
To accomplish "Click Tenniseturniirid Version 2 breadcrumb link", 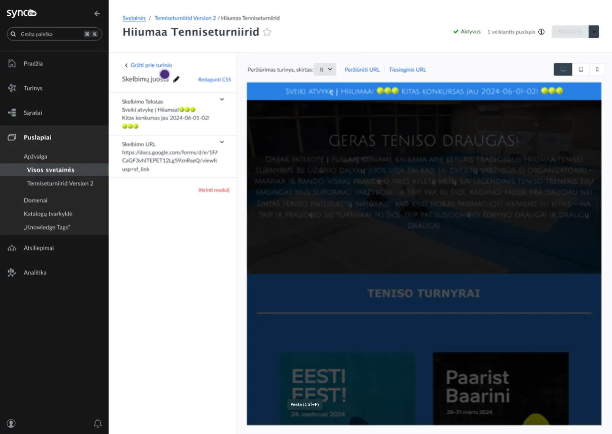I will pos(185,18).
